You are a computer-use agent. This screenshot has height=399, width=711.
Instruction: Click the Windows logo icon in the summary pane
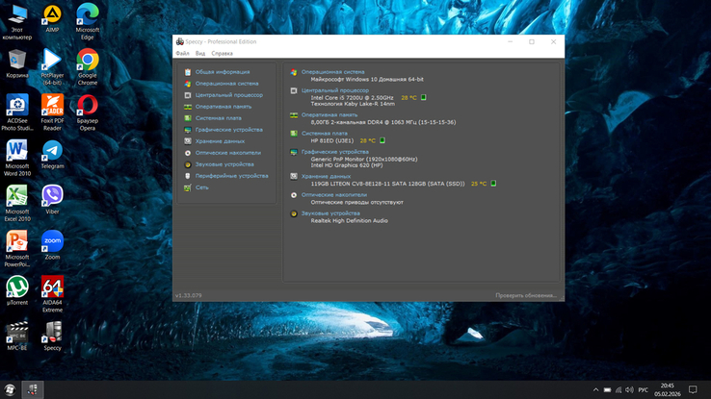[294, 72]
